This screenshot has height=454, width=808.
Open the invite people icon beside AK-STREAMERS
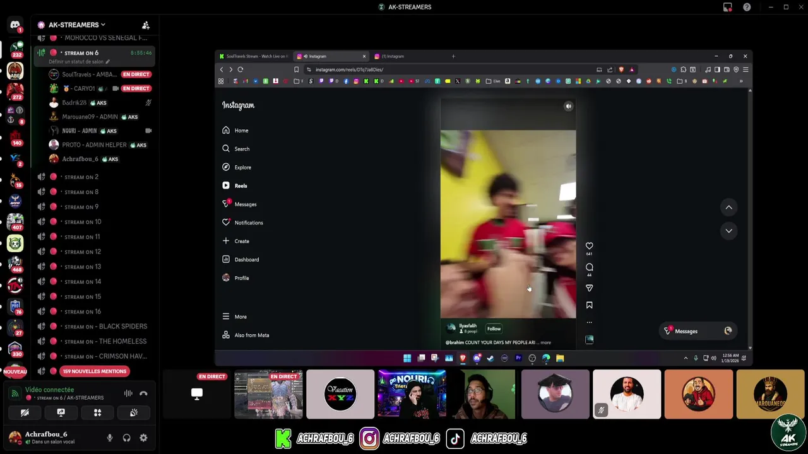[x=146, y=25]
